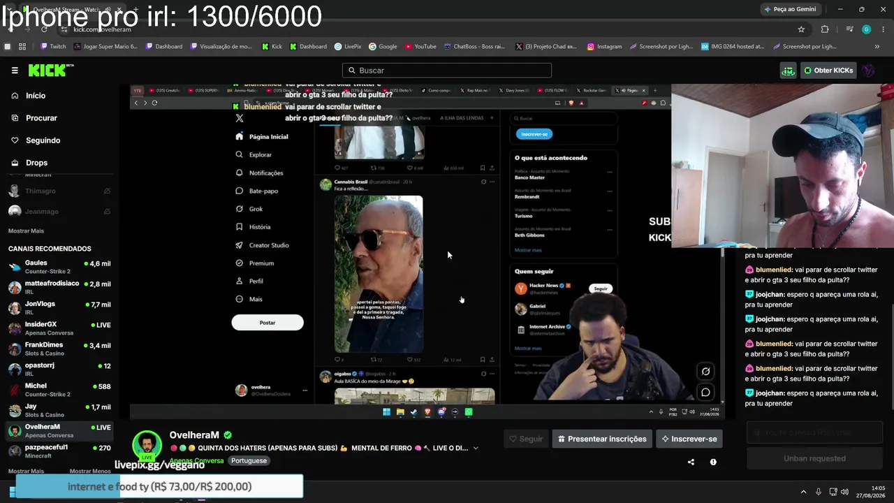
Task: Click the Inscrever-se subscribe button
Action: [689, 439]
